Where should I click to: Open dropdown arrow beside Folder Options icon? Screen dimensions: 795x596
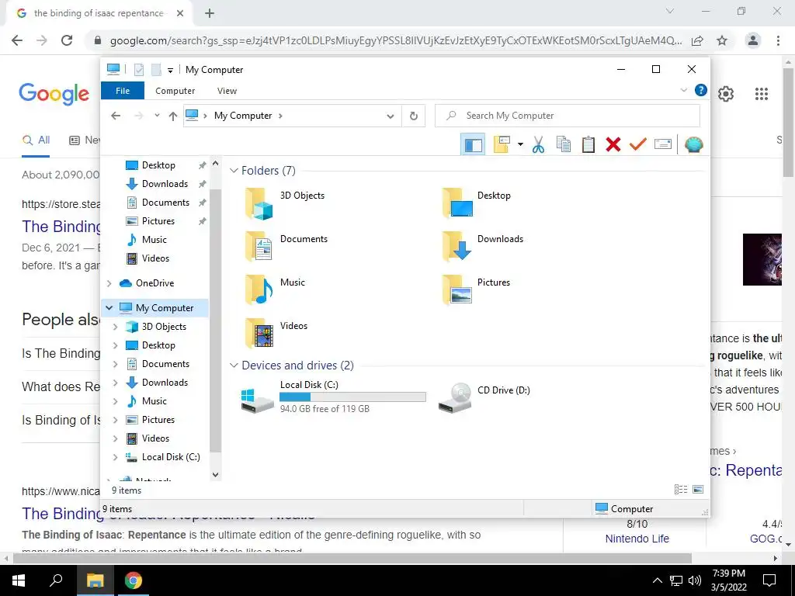tap(520, 145)
